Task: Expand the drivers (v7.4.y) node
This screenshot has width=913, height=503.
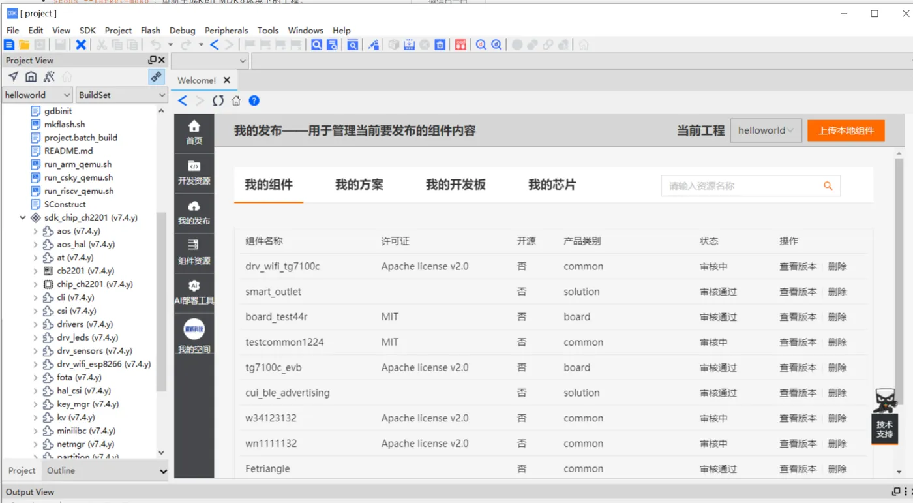Action: [35, 324]
